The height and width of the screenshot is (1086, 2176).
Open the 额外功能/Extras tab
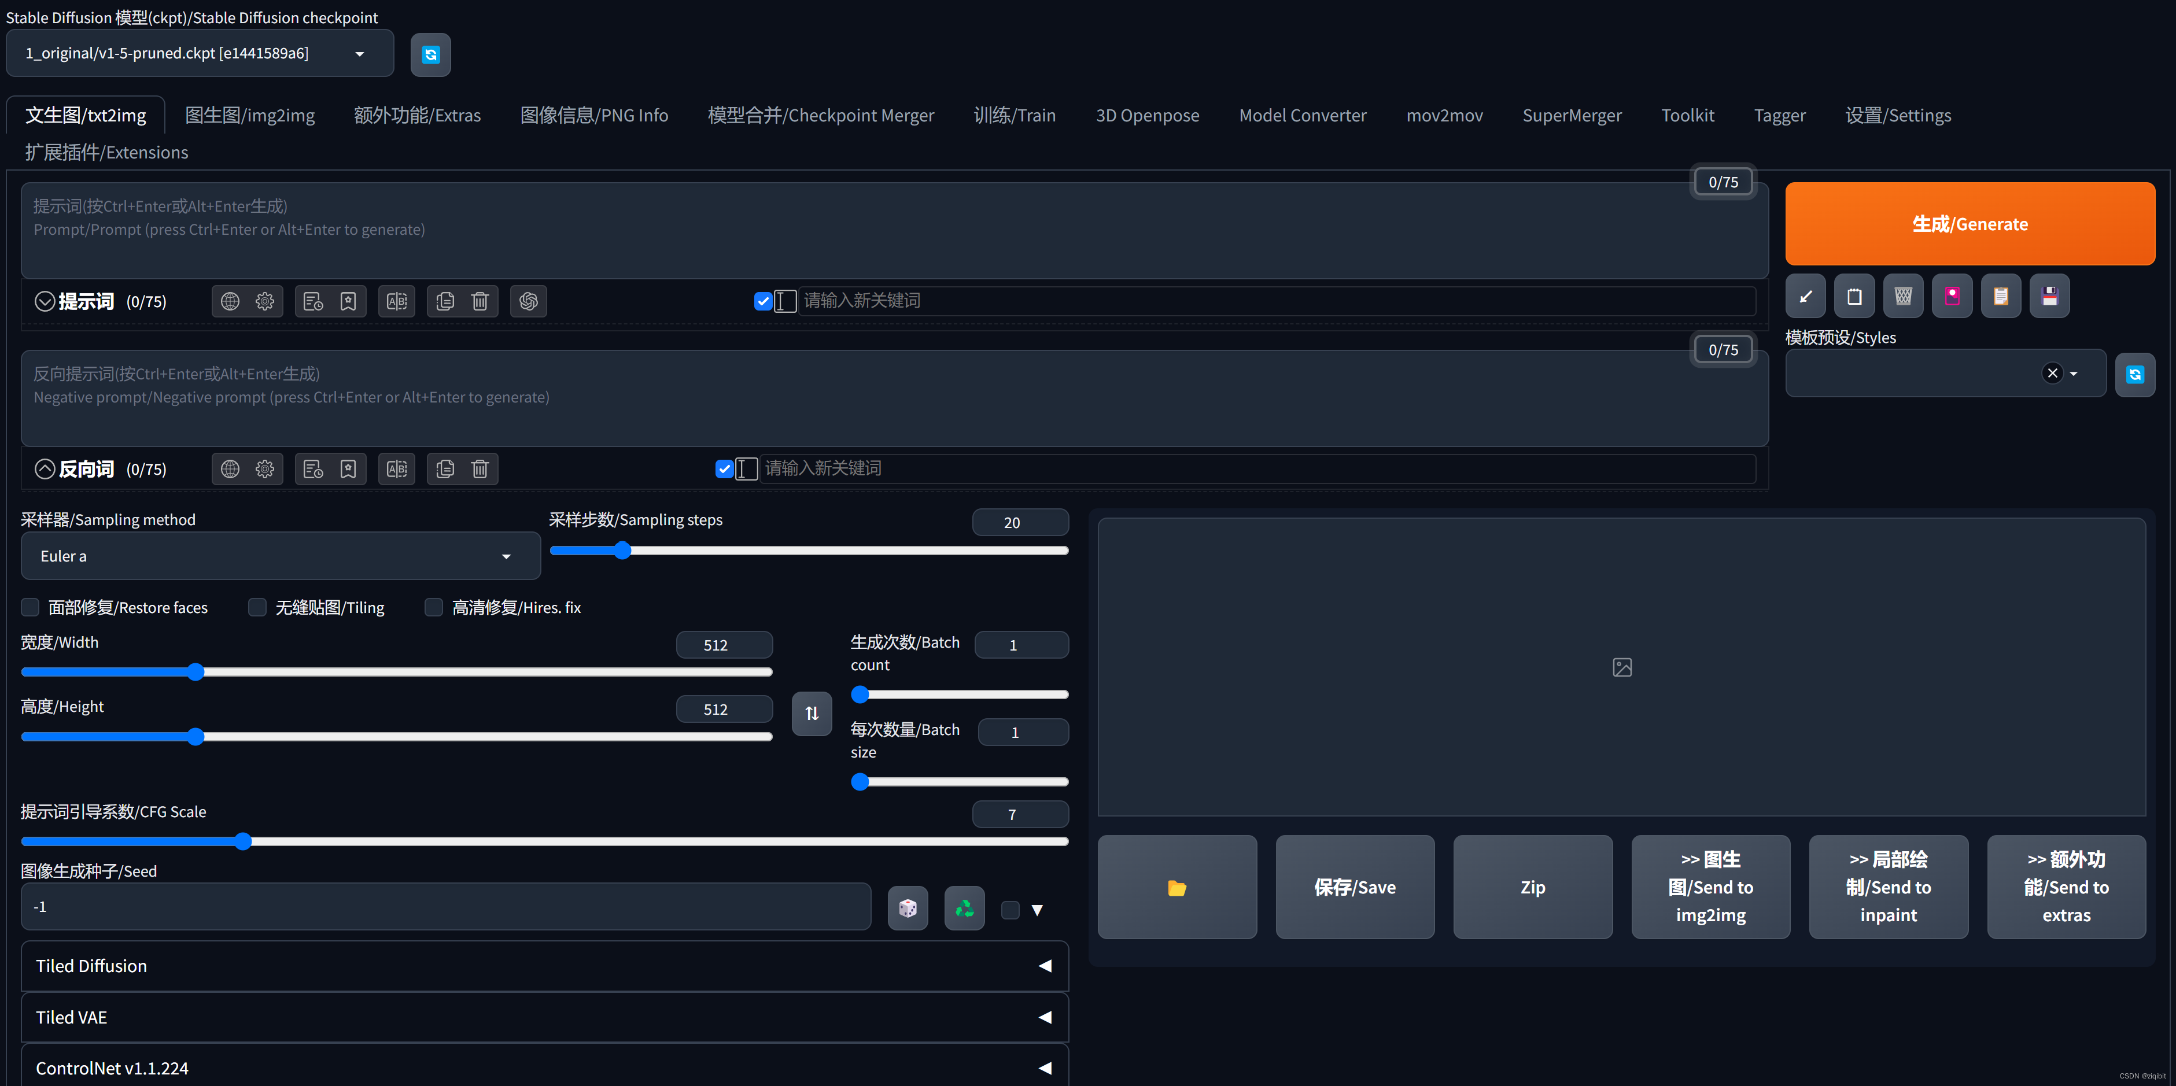(417, 116)
